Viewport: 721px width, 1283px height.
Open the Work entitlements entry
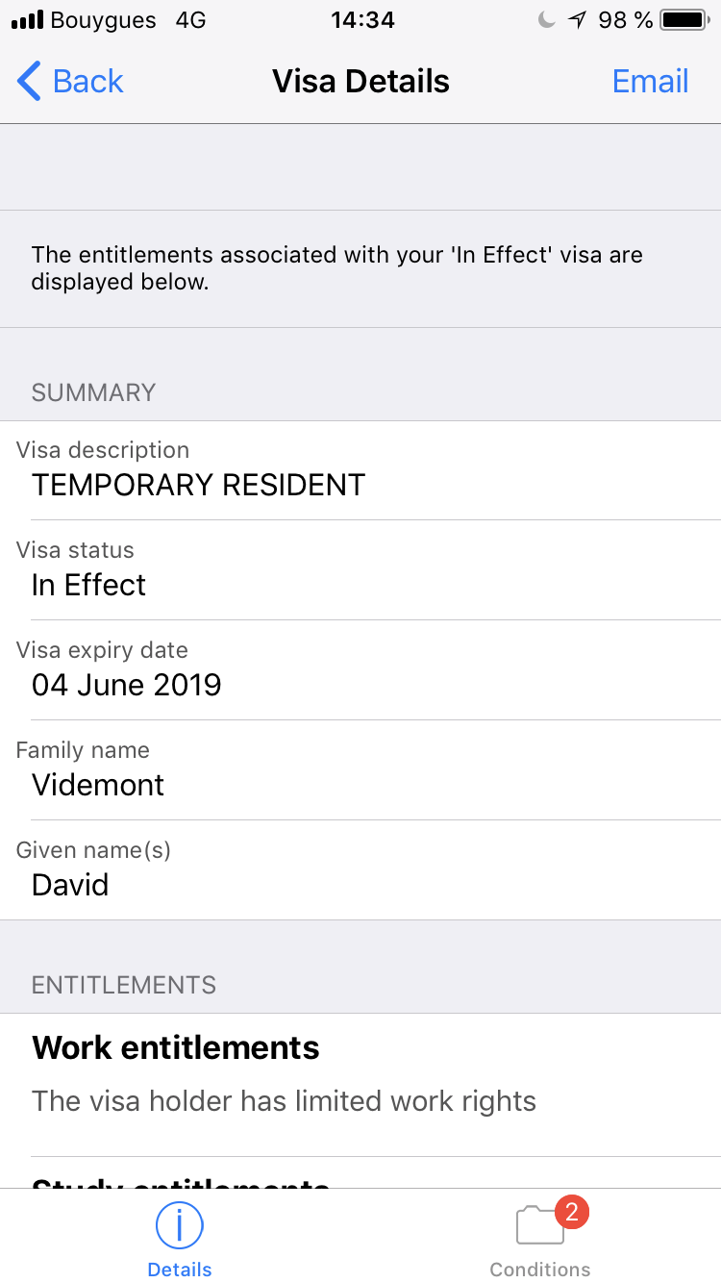pos(360,1085)
